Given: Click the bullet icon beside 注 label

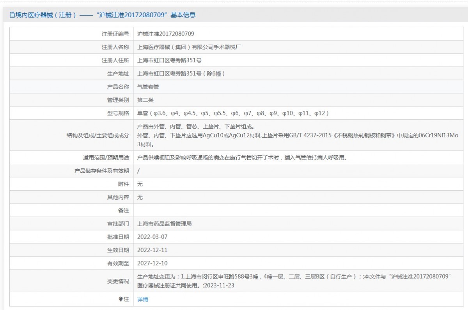Looking at the screenshot, I should [121, 299].
